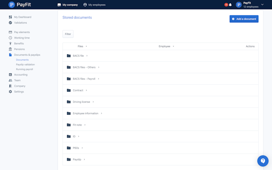Viewport: 272px width, 170px height.
Task: Click the Payslip folder icon
Action: pyautogui.click(x=69, y=160)
